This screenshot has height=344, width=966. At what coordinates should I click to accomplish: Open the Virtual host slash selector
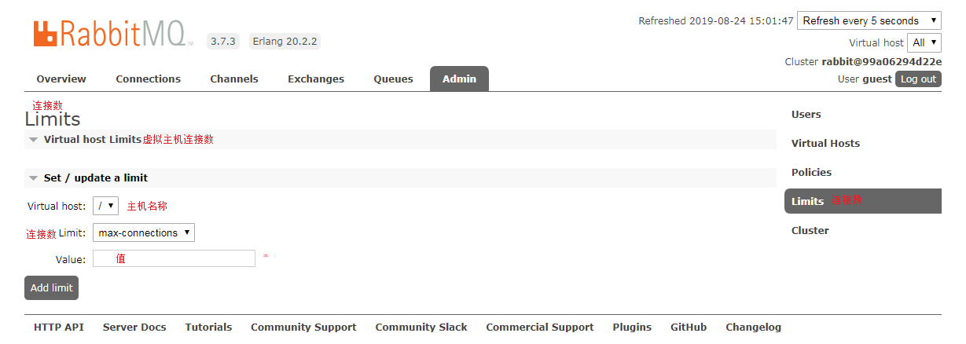point(105,206)
